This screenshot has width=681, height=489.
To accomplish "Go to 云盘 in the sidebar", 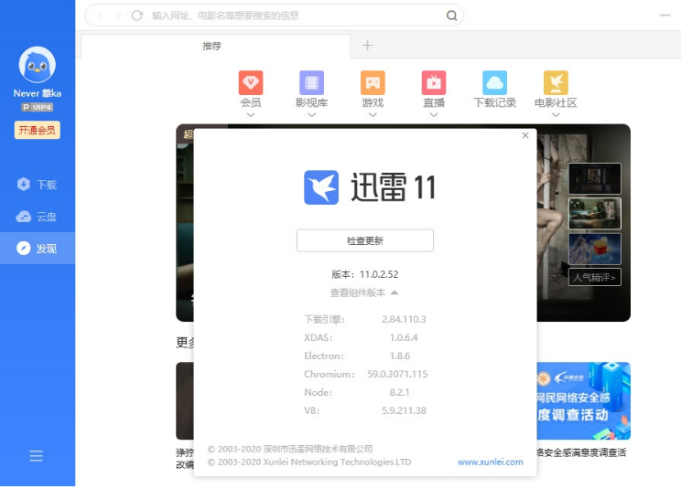I will click(x=38, y=217).
